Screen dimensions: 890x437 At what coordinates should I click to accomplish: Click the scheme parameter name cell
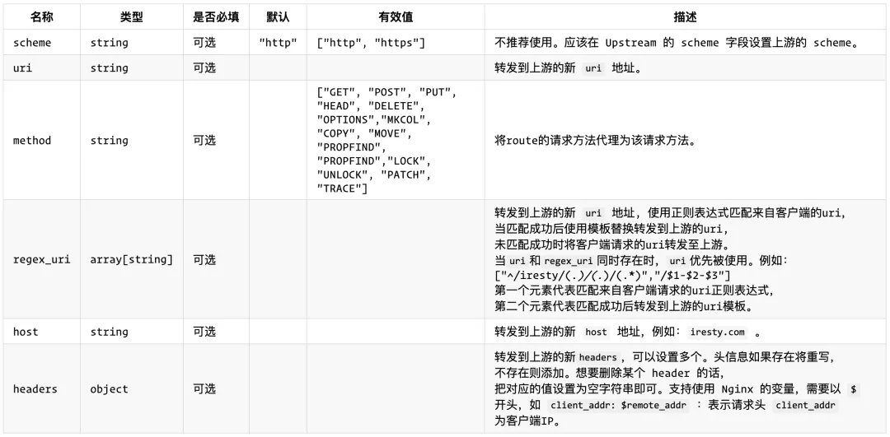(x=32, y=43)
